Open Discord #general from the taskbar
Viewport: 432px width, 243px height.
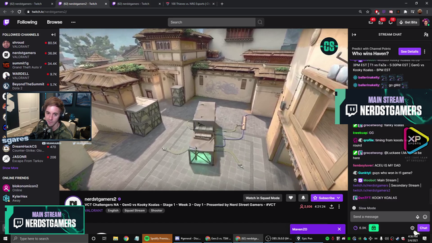[188, 238]
